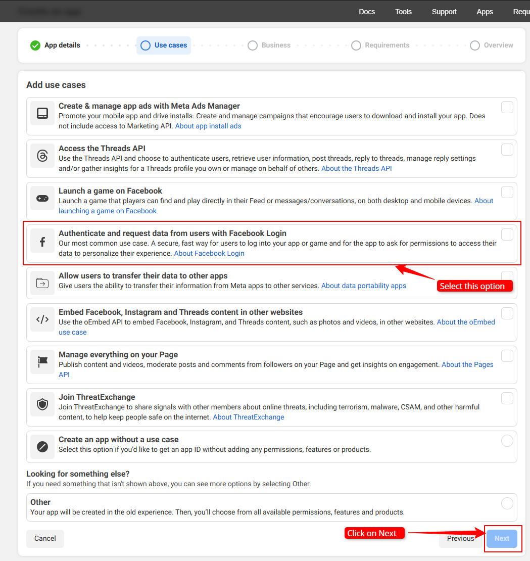Viewport: 530px width, 561px height.
Task: Check the Meta Ads Manager use case box
Action: pyautogui.click(x=507, y=107)
